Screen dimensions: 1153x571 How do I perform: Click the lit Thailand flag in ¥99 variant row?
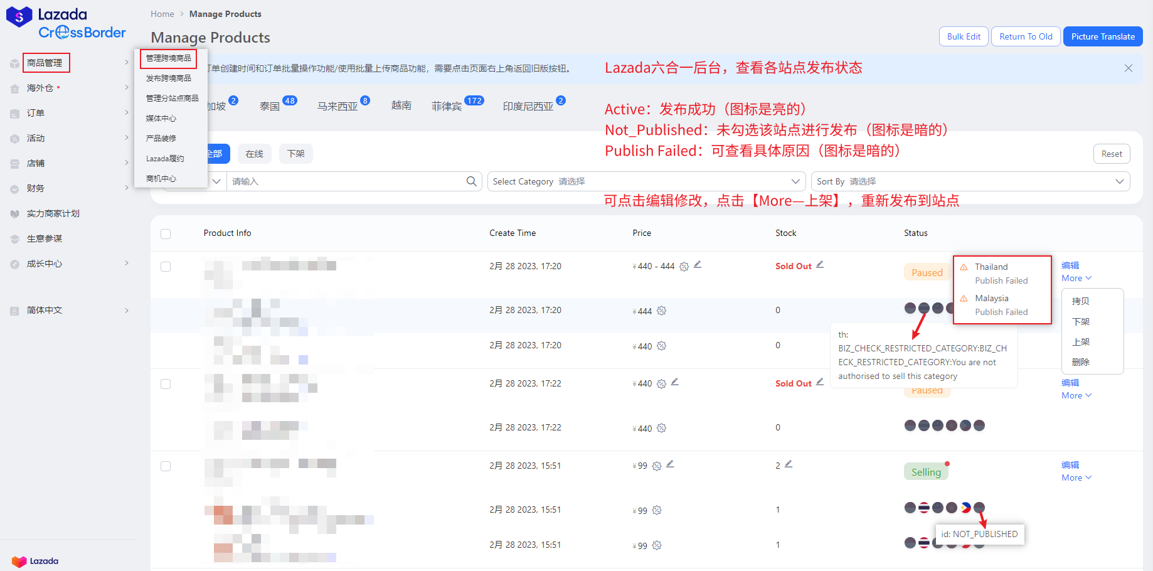click(924, 508)
